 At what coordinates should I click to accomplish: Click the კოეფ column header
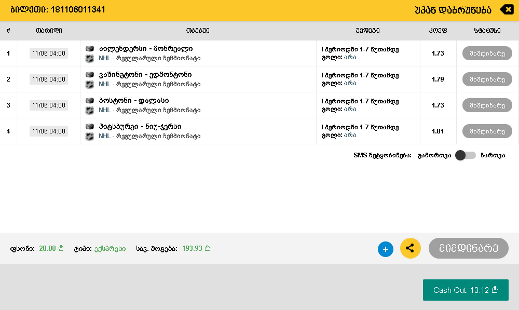[438, 31]
